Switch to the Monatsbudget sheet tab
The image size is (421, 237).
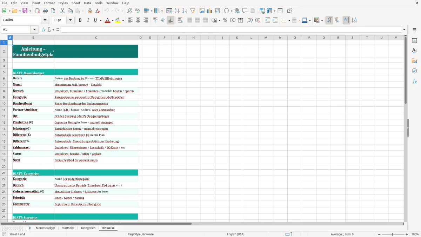tap(45, 228)
